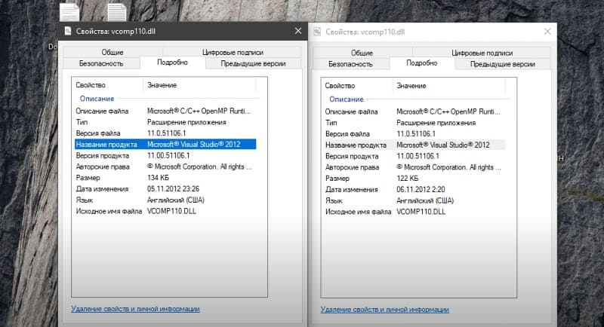Image resolution: width=604 pixels, height=327 pixels.
Task: Open Безопасность tab in left window
Action: pos(101,63)
